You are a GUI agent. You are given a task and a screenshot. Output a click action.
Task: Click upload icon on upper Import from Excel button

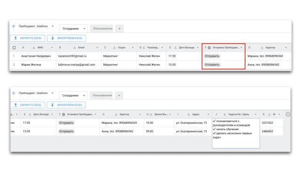click(52, 38)
